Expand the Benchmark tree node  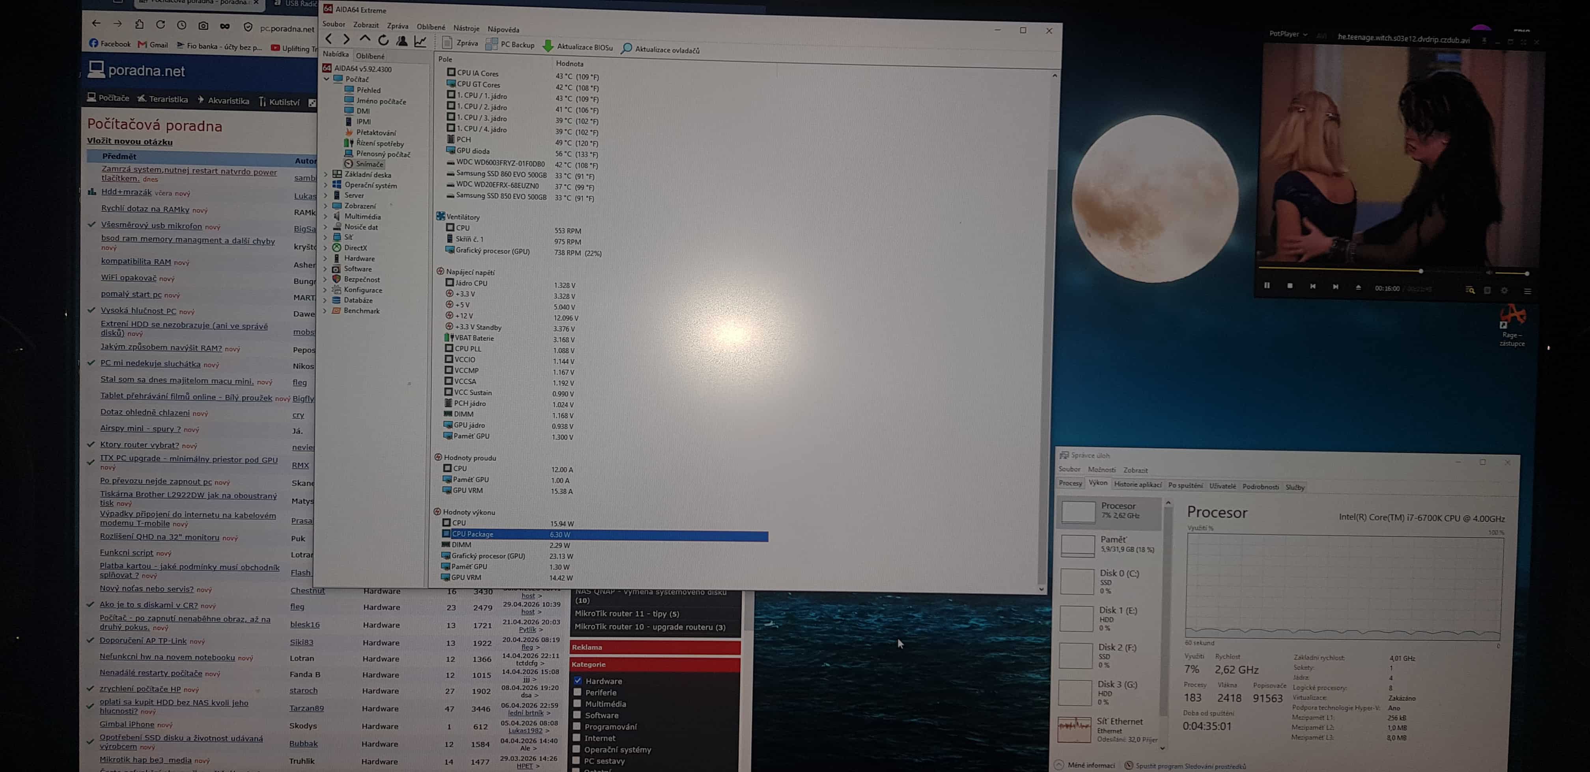[x=325, y=311]
